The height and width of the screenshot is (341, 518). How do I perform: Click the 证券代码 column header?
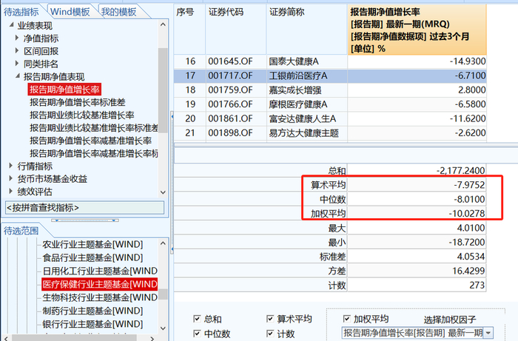236,29
